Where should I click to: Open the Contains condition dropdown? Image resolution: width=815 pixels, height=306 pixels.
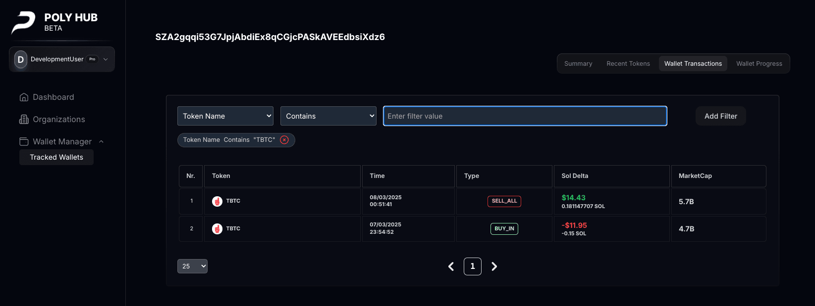328,116
